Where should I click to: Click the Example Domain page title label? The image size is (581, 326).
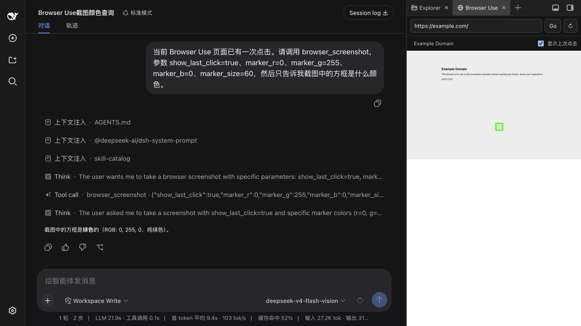click(433, 43)
